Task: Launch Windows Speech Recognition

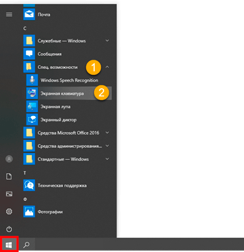Action: point(69,80)
